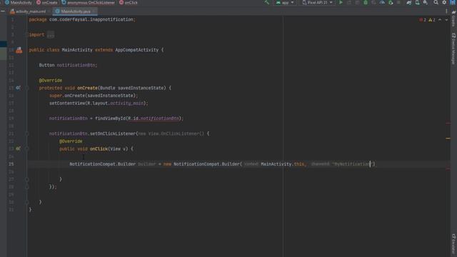Image resolution: width=457 pixels, height=257 pixels.
Task: Click the lower red error stripe marker
Action: (x=448, y=169)
